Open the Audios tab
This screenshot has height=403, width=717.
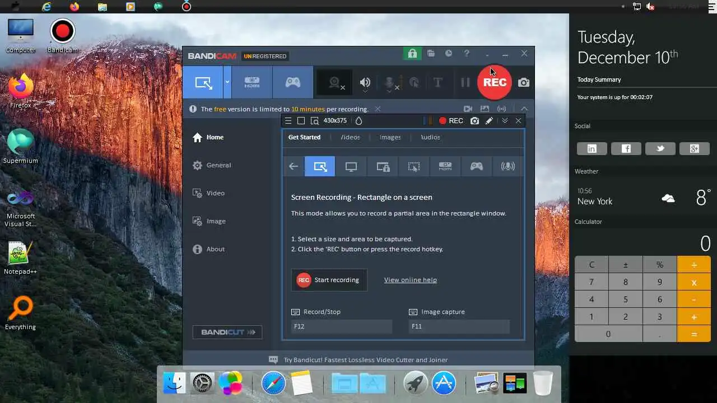tap(430, 137)
